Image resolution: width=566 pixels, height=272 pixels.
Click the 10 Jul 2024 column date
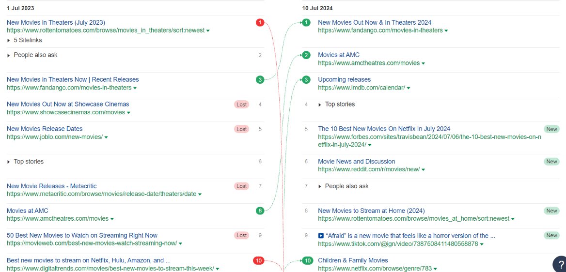pyautogui.click(x=318, y=8)
